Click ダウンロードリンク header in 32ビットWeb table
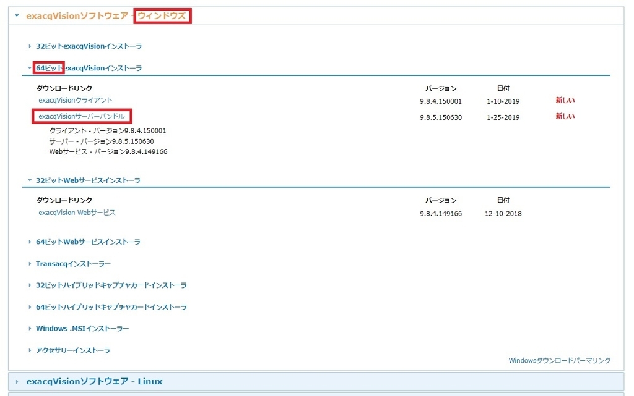The height and width of the screenshot is (396, 634). point(64,200)
